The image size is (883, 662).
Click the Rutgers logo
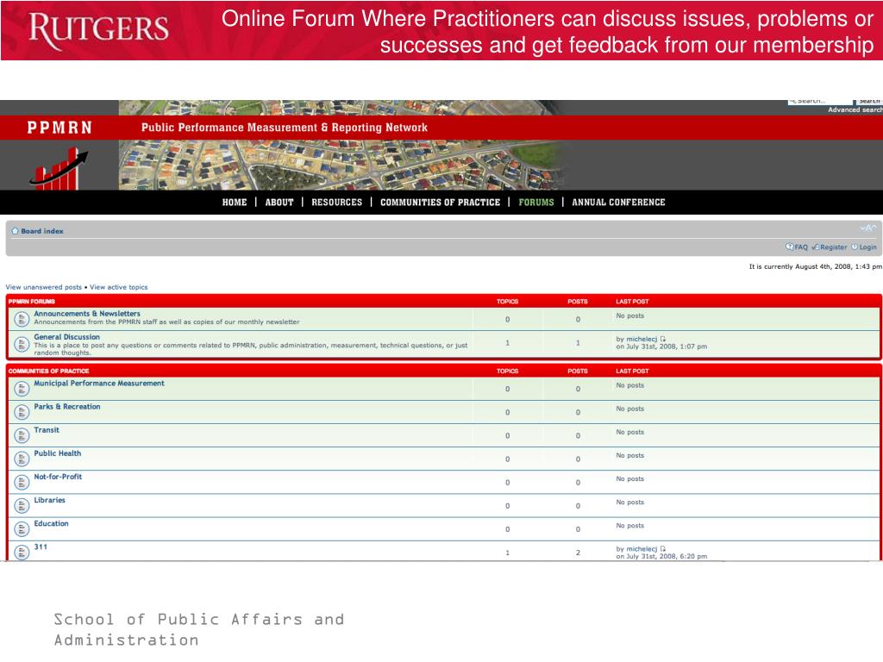[x=98, y=30]
